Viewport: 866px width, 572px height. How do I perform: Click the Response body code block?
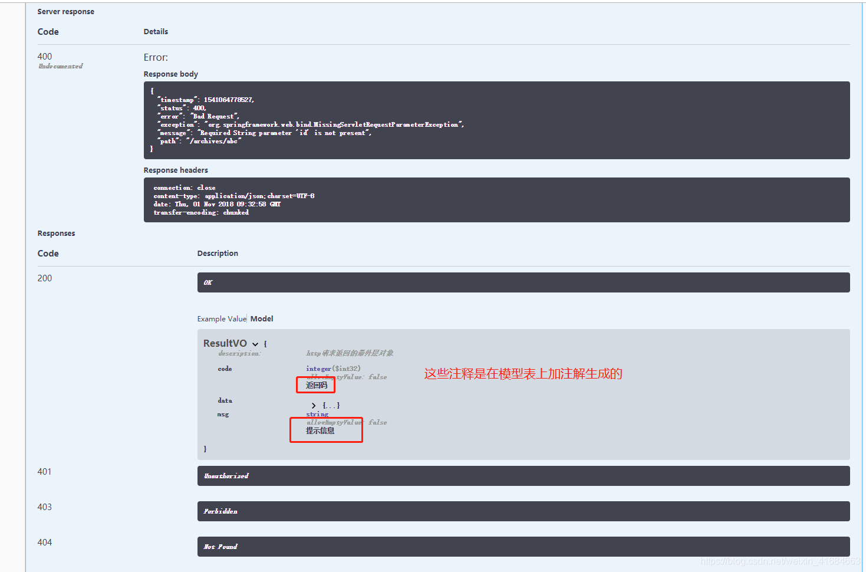[x=497, y=120]
